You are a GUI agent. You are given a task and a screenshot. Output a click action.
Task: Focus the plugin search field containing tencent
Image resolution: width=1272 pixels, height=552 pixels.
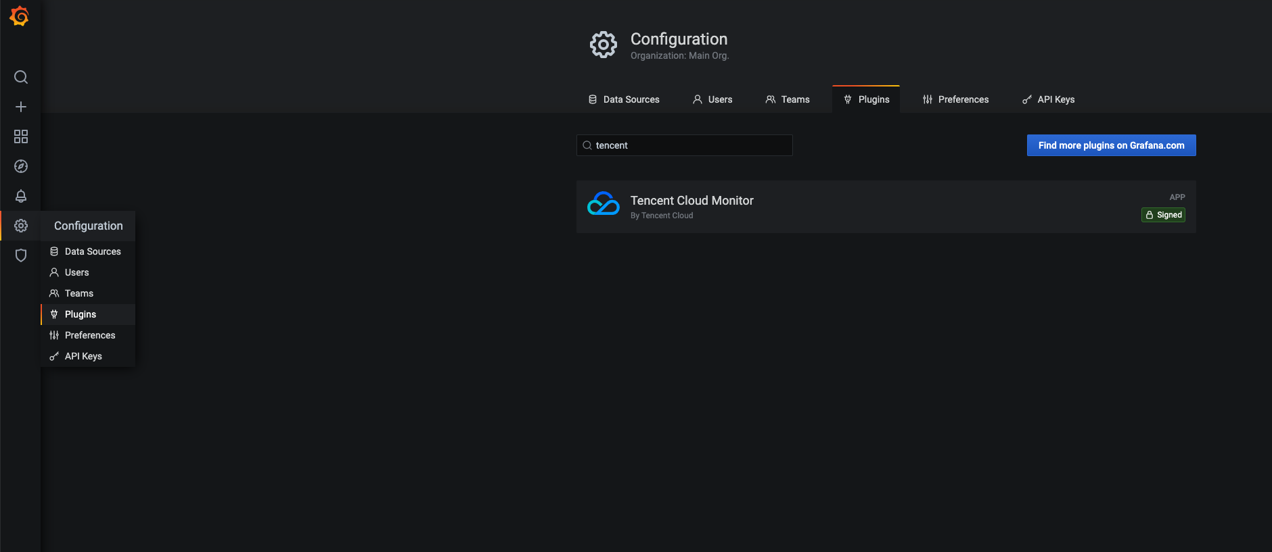(684, 145)
